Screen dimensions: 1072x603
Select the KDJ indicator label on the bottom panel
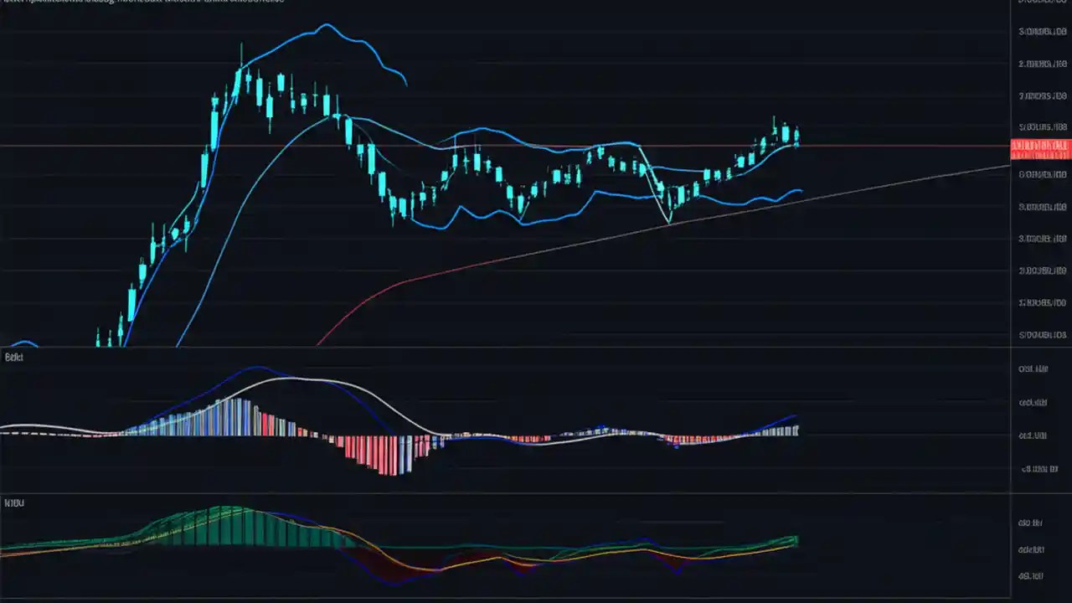(x=12, y=502)
